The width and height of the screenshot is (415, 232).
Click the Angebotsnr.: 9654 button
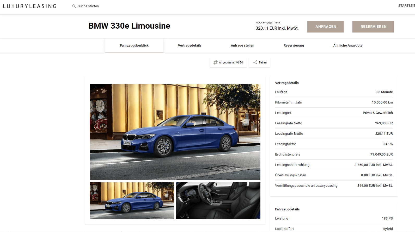[x=228, y=62]
